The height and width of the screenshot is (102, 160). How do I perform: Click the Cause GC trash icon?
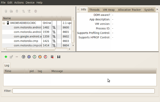click(x=17, y=11)
